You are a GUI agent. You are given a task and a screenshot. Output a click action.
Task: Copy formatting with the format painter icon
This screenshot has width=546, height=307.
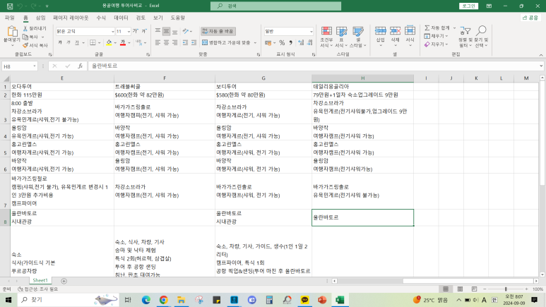tap(25, 45)
